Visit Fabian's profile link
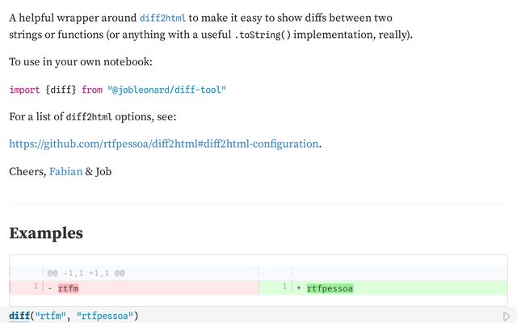Screen dimensions: 517x323 click(65, 171)
